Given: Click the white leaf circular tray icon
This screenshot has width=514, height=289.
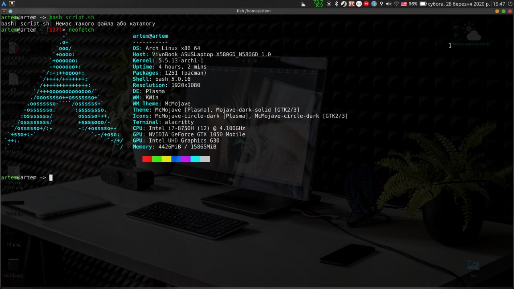Looking at the screenshot, I should tap(344, 4).
